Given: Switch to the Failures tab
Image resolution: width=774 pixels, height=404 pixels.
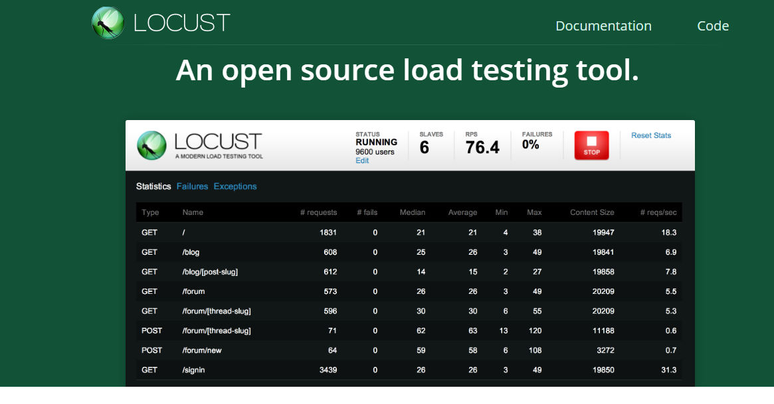Looking at the screenshot, I should [192, 186].
